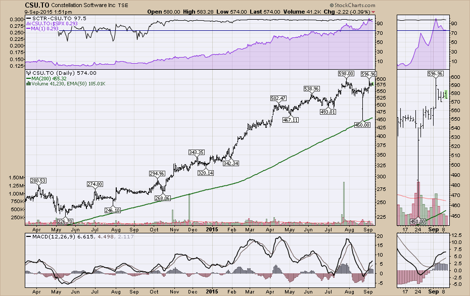The image size is (470, 296).
Task: Click the StockCharts.com credit link
Action: pos(353,6)
